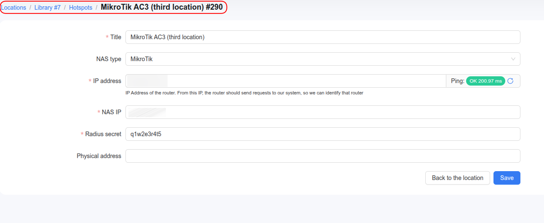This screenshot has height=223, width=544.
Task: Go to Locations in the breadcrumb
Action: tap(13, 8)
